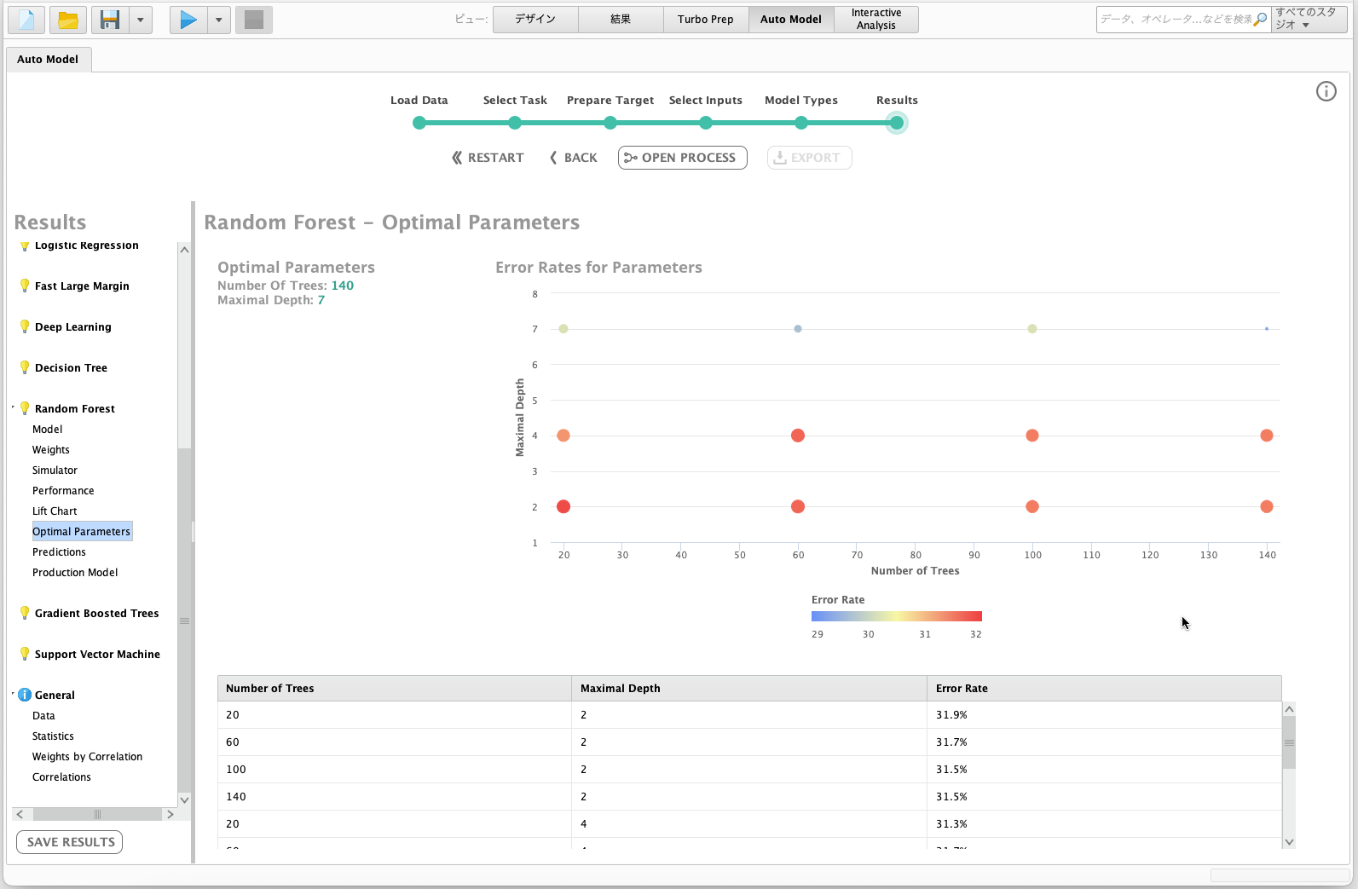Go to the Select Task step dot

(515, 123)
